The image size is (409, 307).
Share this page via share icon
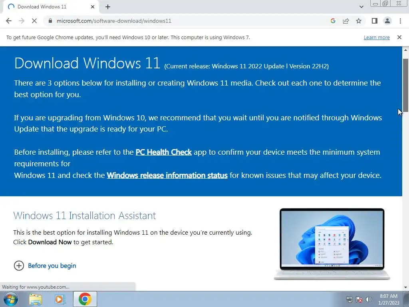click(346, 21)
